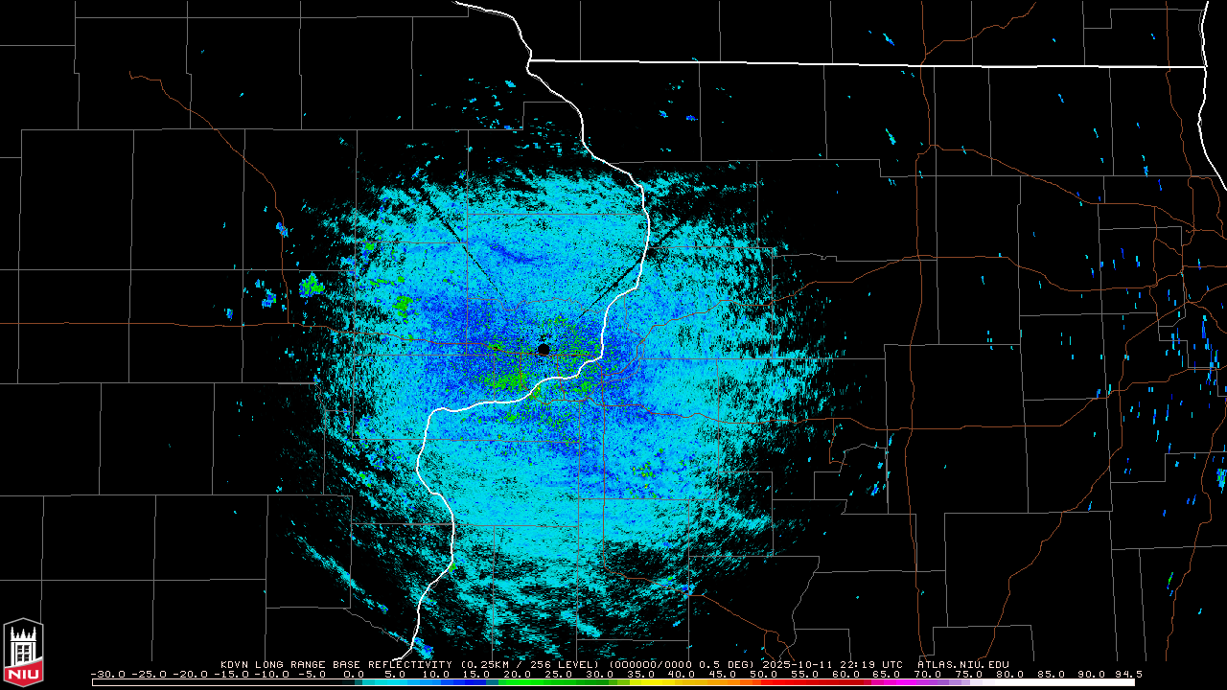The image size is (1227, 690).
Task: Click the 20.0 label on the dBZ scale
Action: pyautogui.click(x=518, y=674)
